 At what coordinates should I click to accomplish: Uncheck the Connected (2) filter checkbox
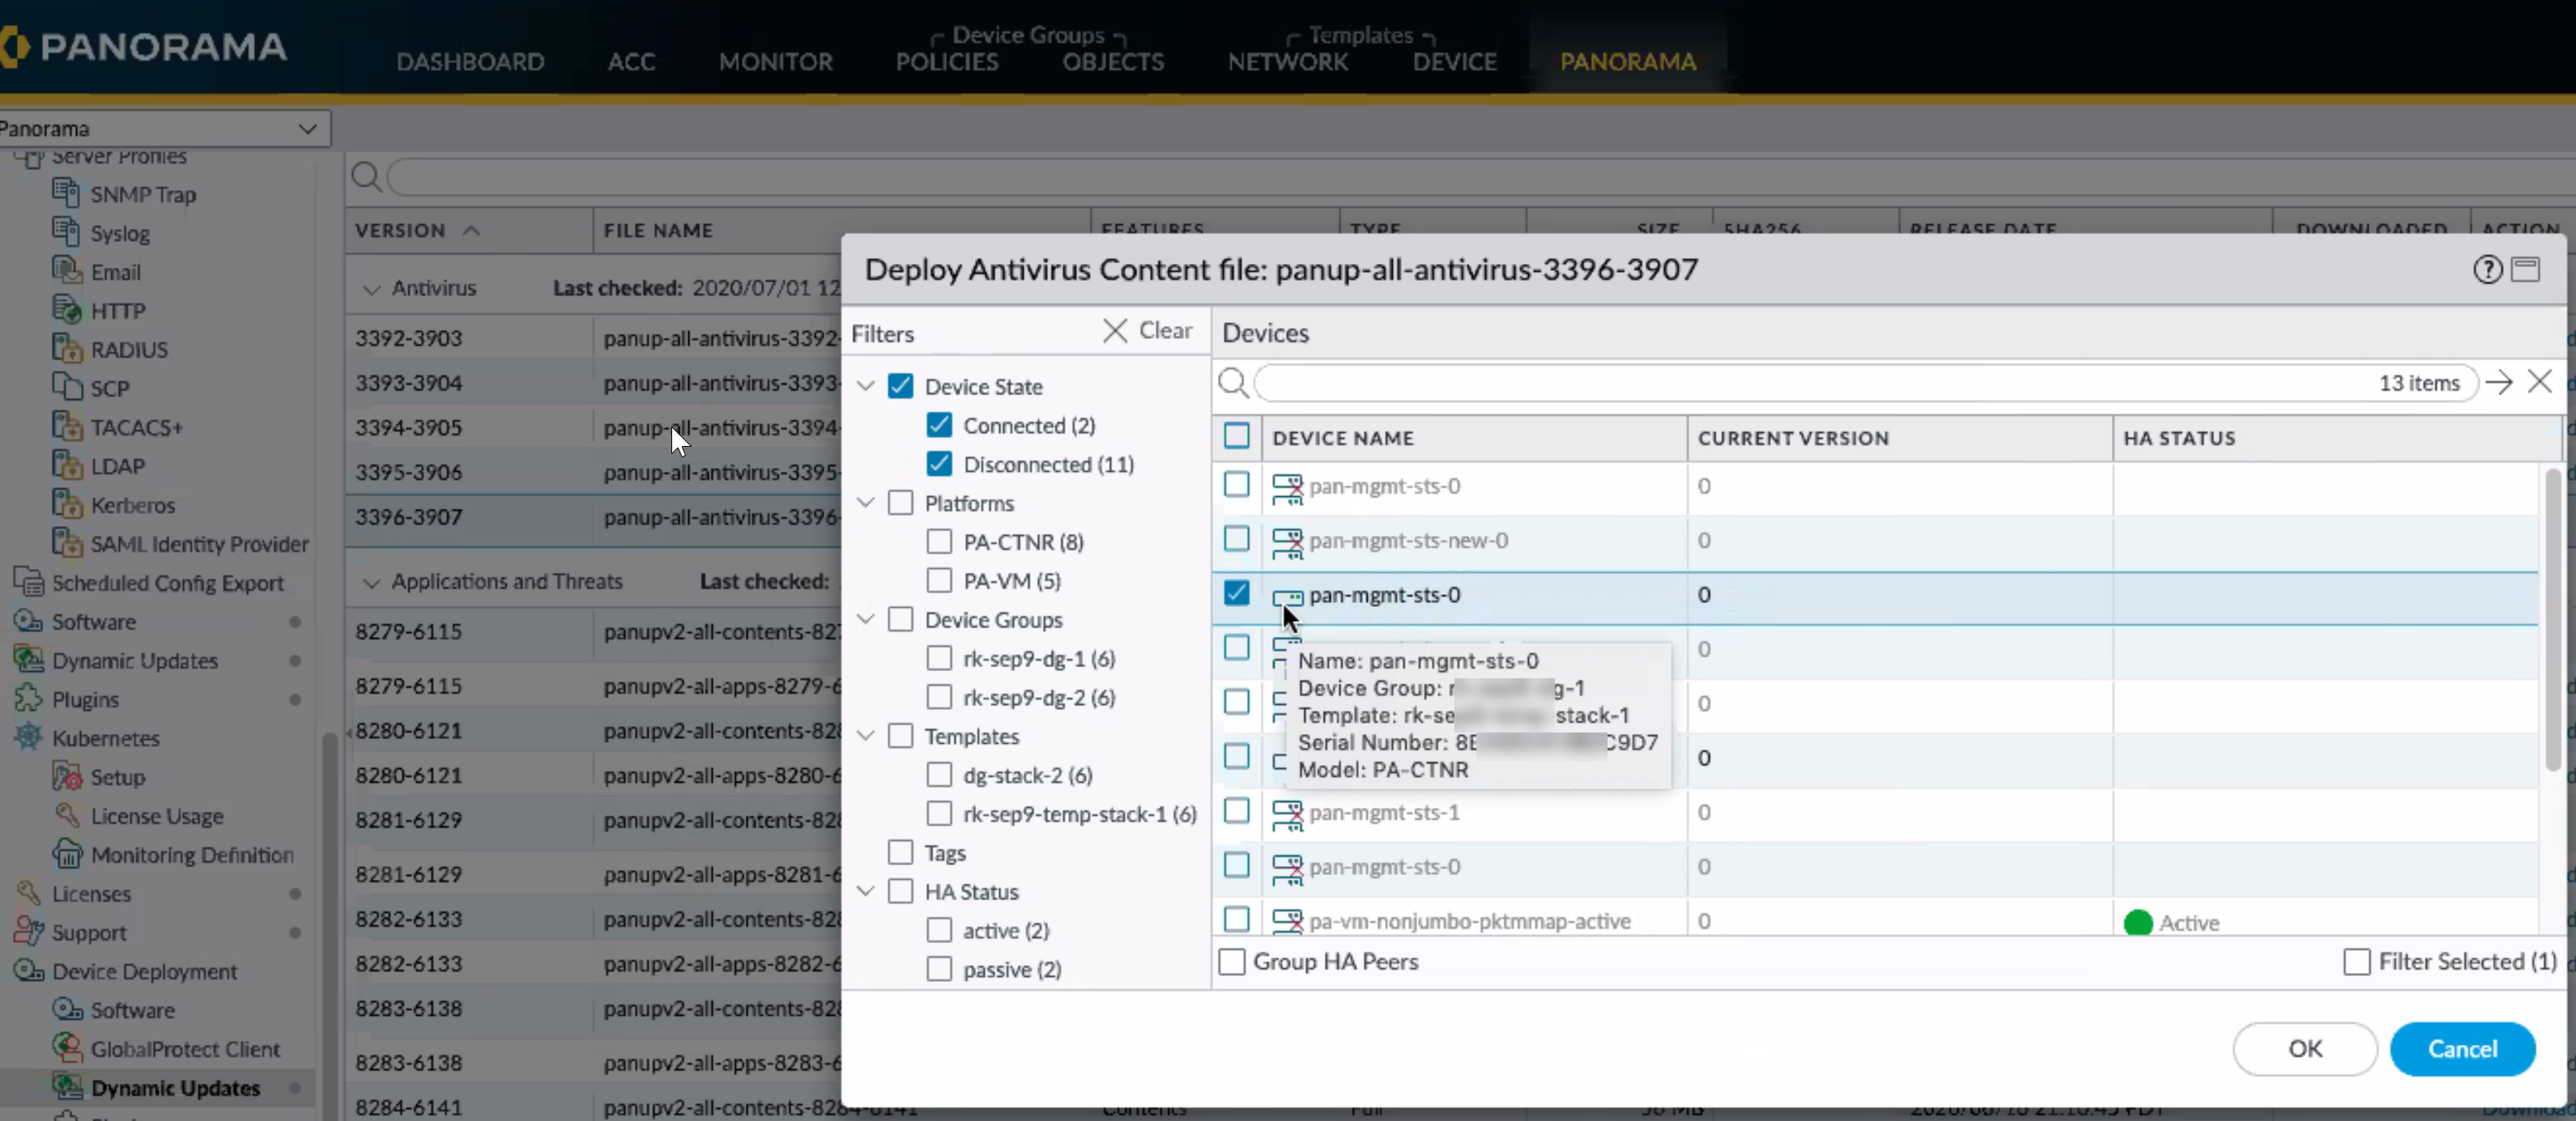click(x=939, y=426)
